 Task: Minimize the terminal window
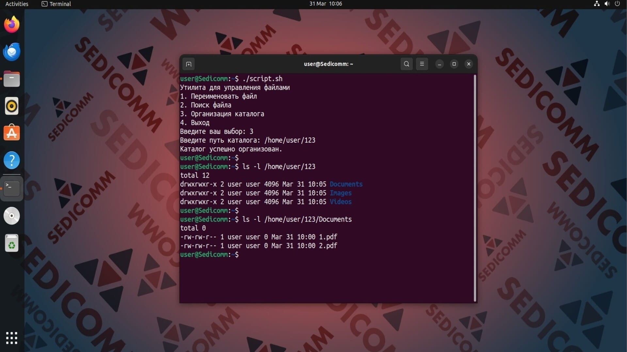(x=439, y=64)
